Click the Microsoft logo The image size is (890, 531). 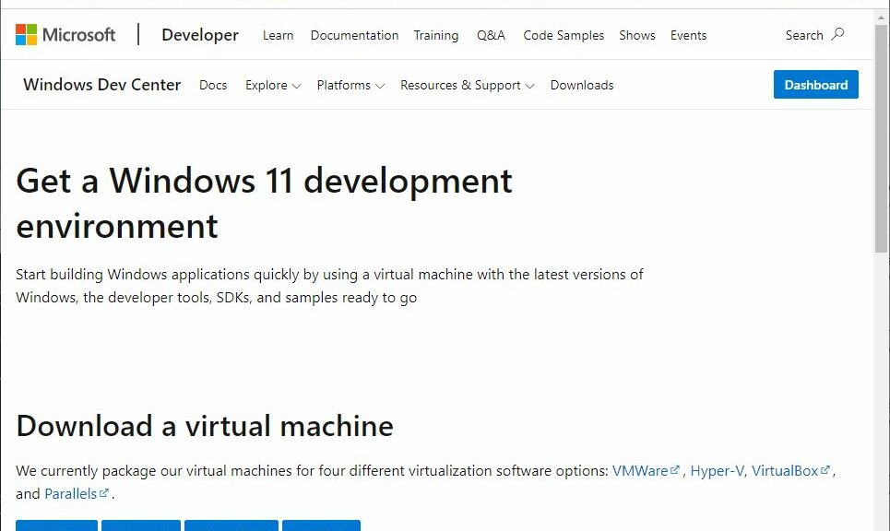[x=65, y=35]
